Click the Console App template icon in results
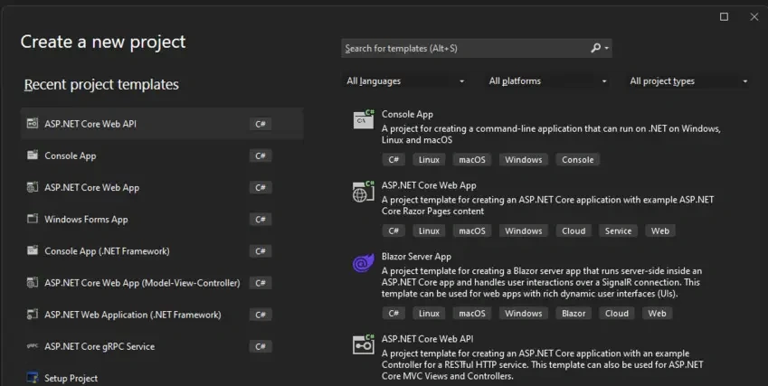This screenshot has width=768, height=386. (364, 119)
